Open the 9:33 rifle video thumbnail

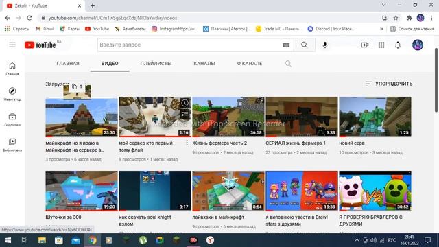click(302, 117)
